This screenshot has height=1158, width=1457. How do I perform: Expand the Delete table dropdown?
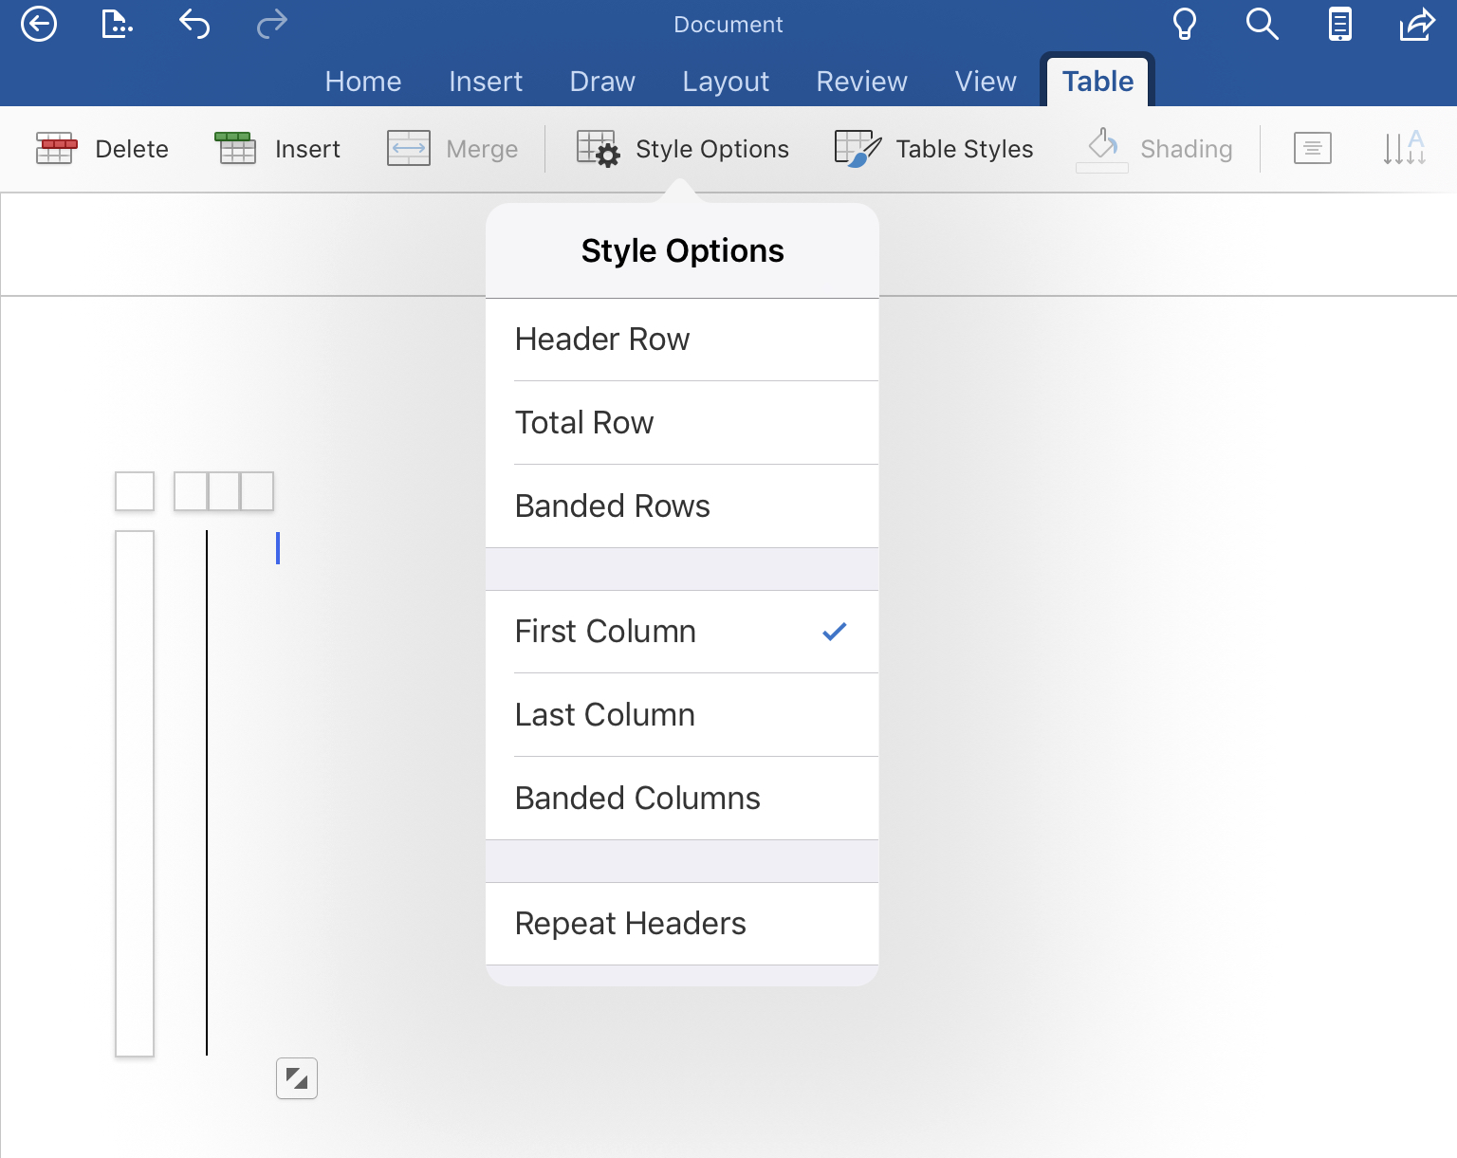coord(102,149)
